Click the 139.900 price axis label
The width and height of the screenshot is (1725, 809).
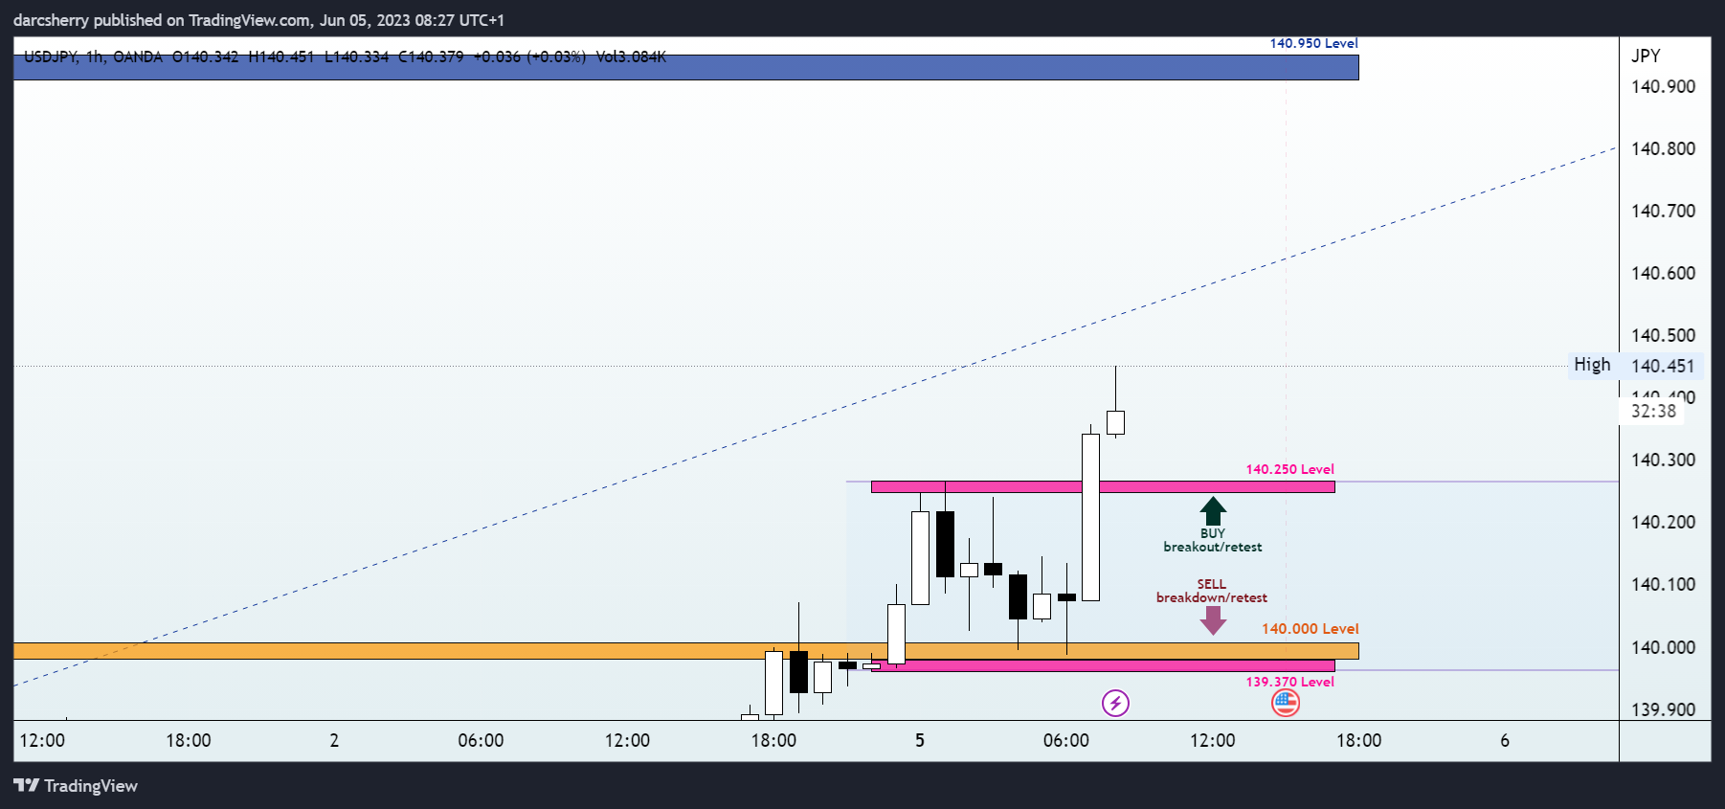(x=1663, y=709)
